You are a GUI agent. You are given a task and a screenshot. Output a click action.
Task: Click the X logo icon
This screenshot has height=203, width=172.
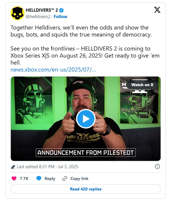click(x=157, y=10)
